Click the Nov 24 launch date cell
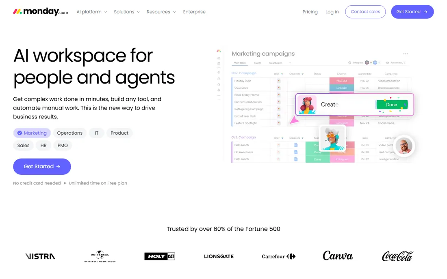The image size is (447, 279). (x=365, y=123)
